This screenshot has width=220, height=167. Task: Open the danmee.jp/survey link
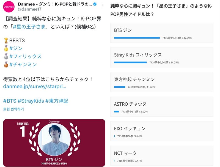pos(35,86)
